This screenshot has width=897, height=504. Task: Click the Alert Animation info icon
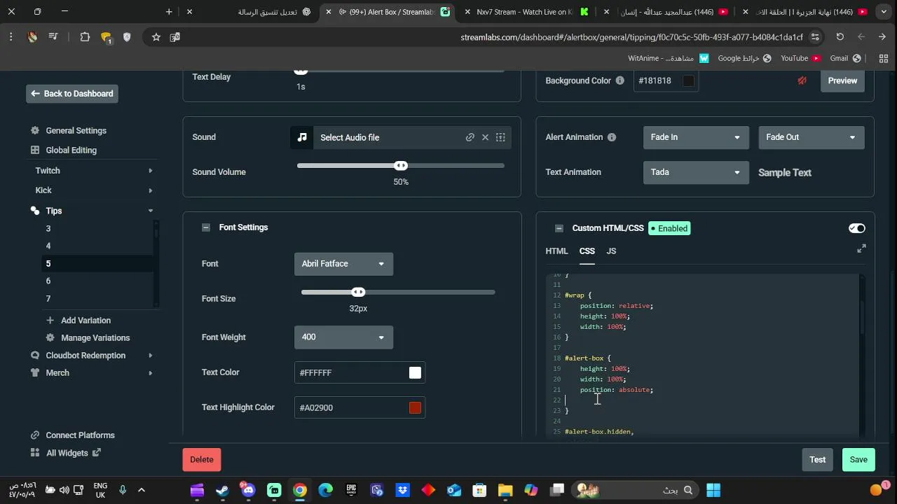pyautogui.click(x=611, y=137)
